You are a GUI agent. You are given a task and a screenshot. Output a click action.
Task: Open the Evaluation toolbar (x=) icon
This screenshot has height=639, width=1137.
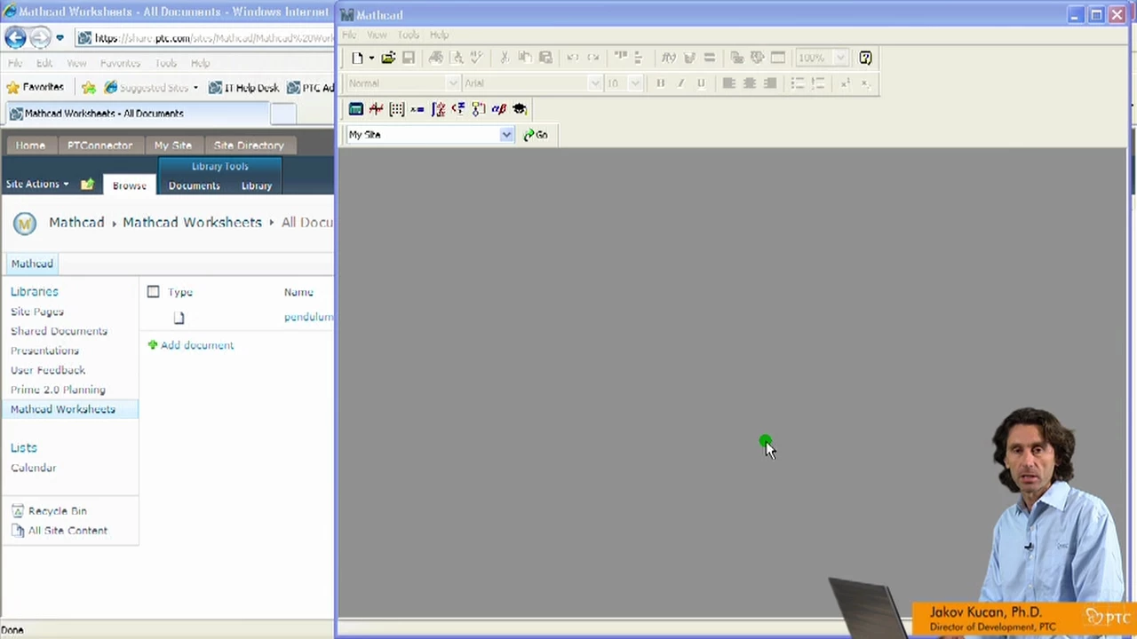(417, 109)
